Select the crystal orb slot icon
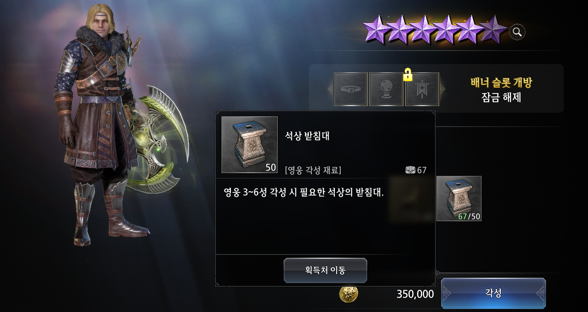The height and width of the screenshot is (312, 588). tap(386, 89)
